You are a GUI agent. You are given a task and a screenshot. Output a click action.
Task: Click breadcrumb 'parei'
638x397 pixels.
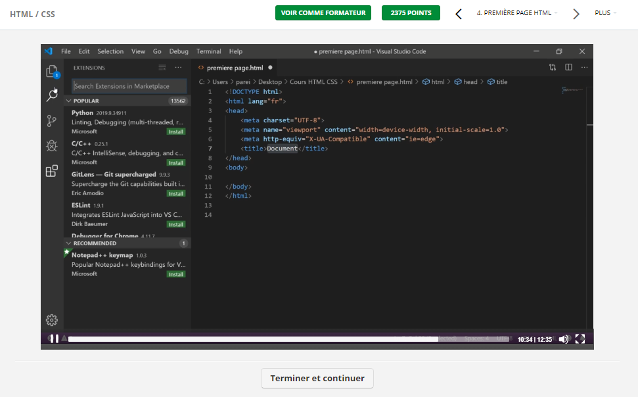tap(243, 82)
